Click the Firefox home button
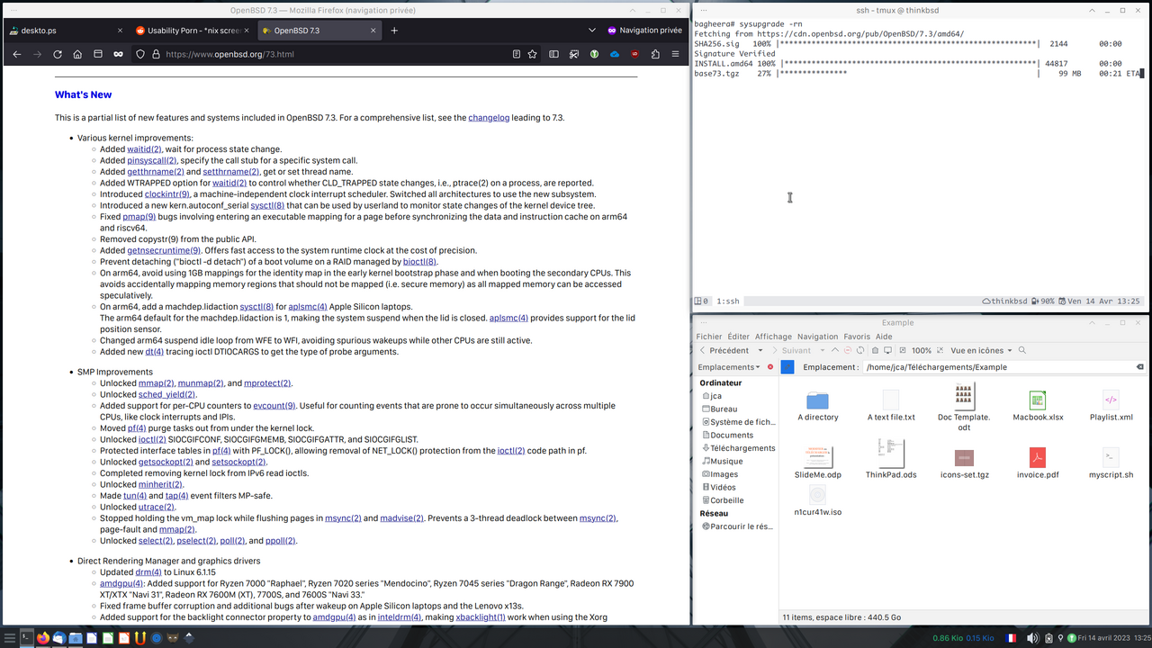 [x=77, y=54]
